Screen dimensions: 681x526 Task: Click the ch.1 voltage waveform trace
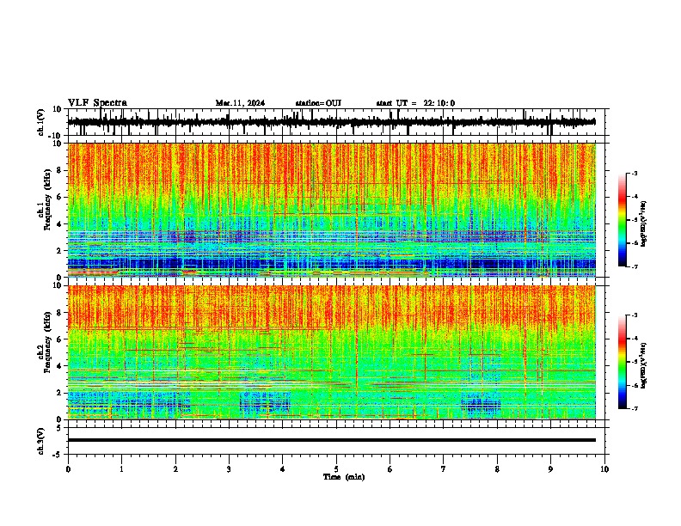click(331, 122)
